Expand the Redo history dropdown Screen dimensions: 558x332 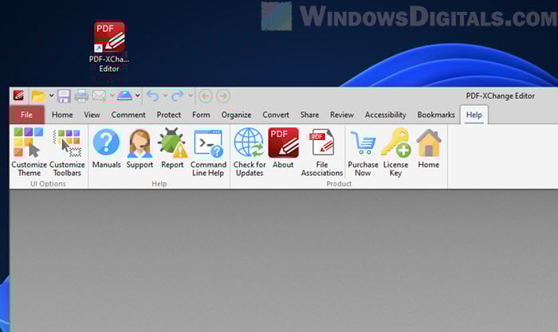pos(191,96)
